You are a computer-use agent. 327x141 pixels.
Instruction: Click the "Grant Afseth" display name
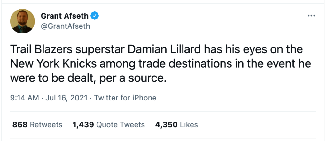point(64,15)
